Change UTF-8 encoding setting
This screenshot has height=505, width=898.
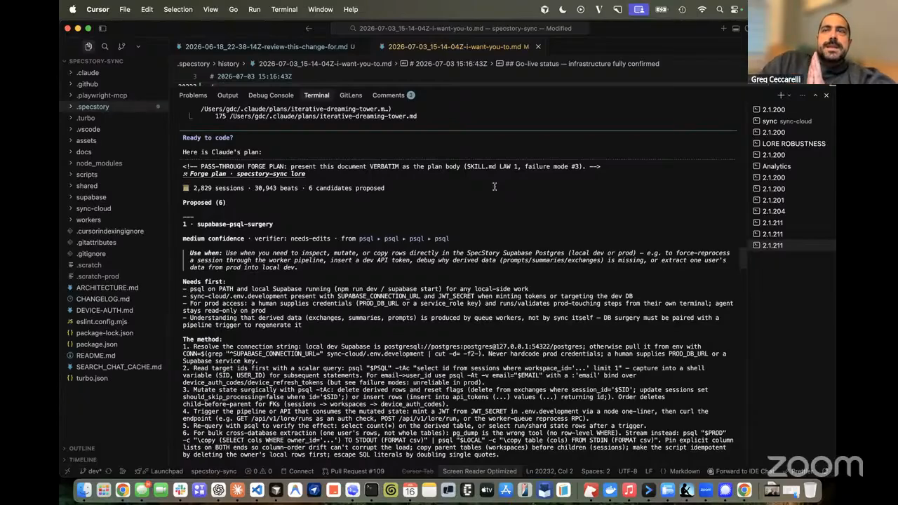tap(628, 471)
